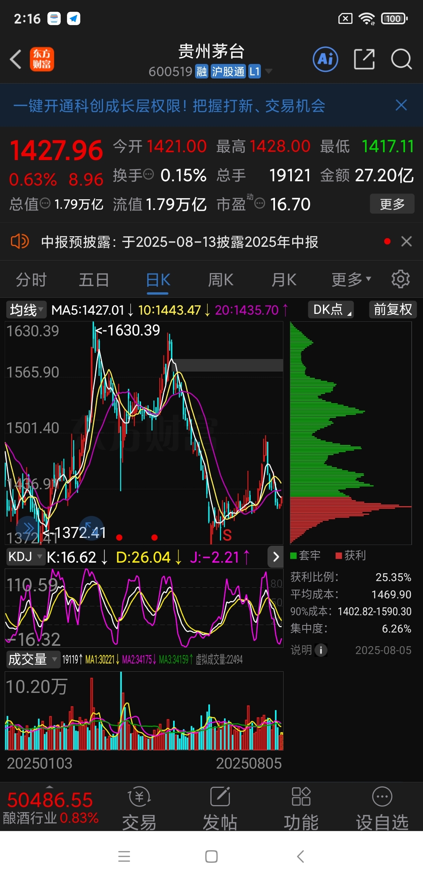Tap the expand chart overlay icon
Screen dimensions: 423x882
coord(91,528)
